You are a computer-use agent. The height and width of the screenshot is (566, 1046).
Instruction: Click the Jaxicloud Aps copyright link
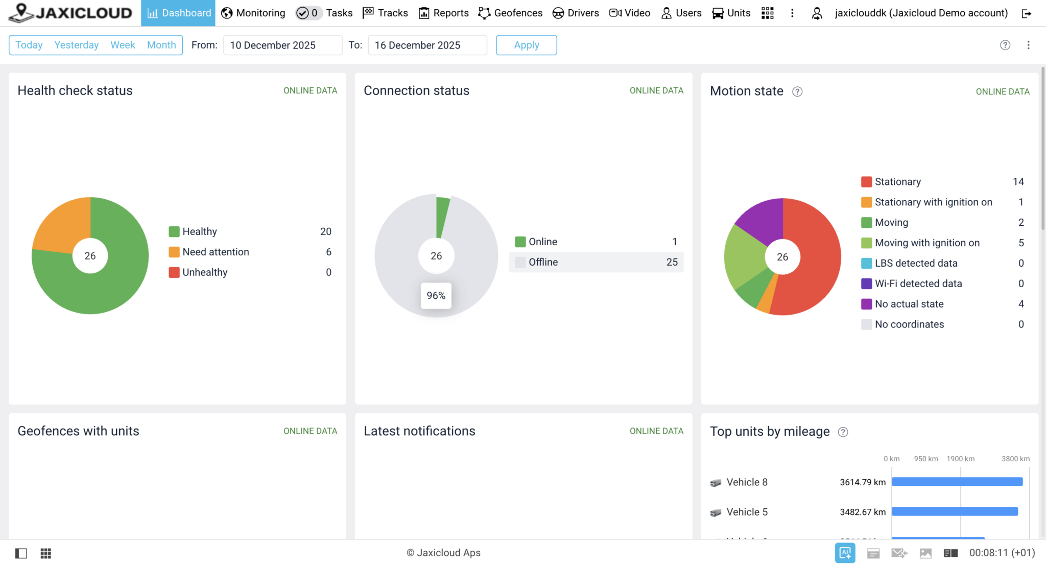coord(443,553)
